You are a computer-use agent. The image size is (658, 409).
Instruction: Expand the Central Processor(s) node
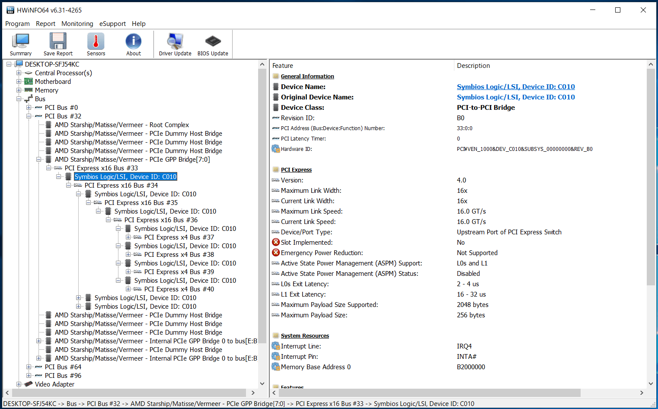click(19, 73)
